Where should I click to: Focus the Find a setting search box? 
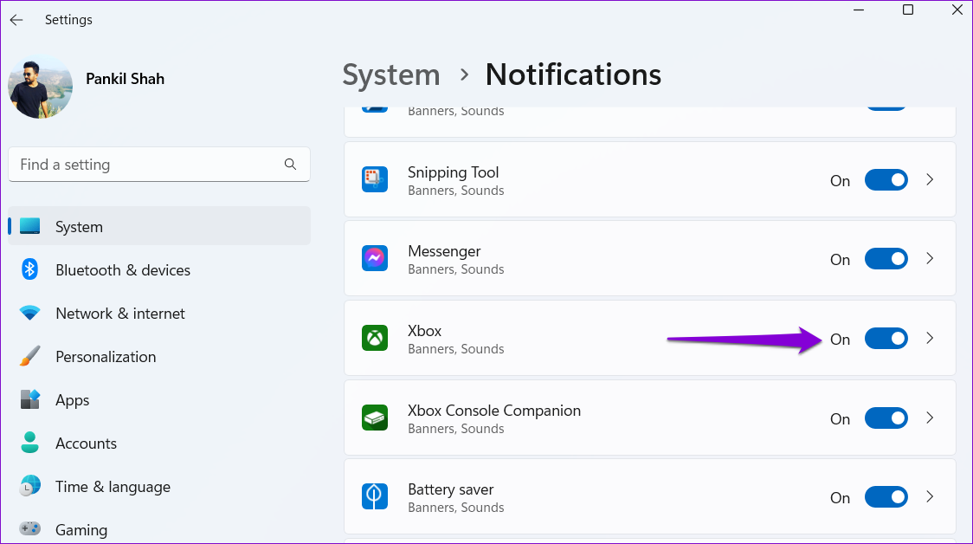pos(159,165)
